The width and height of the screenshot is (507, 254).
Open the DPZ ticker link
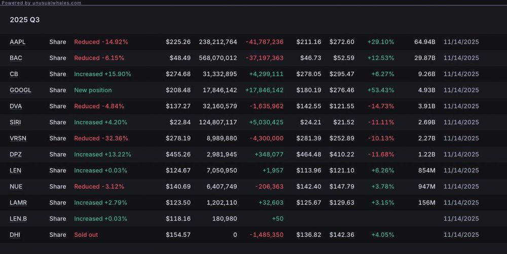pos(16,155)
